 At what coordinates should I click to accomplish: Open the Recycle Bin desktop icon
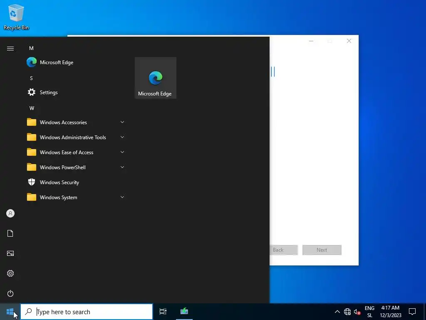pyautogui.click(x=16, y=17)
